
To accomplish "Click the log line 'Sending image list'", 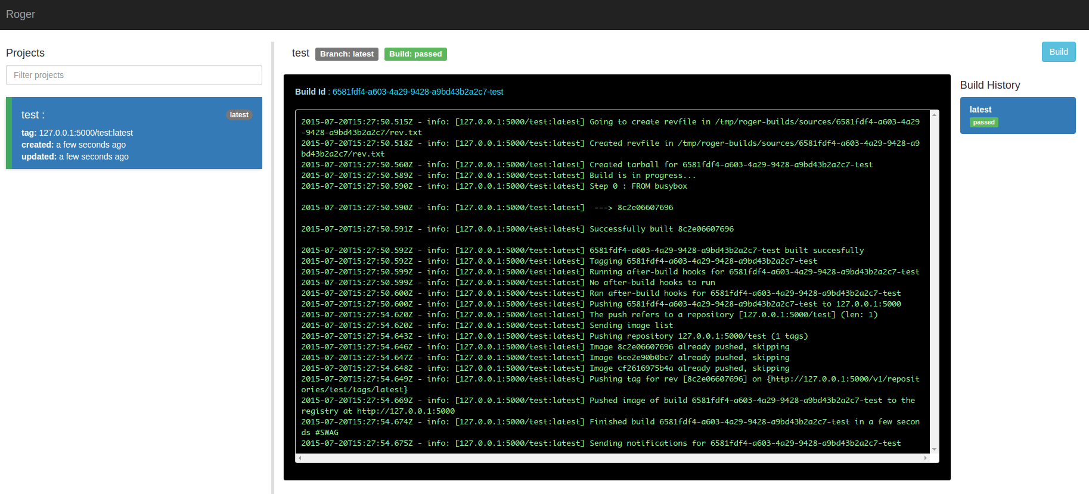I will pyautogui.click(x=487, y=326).
